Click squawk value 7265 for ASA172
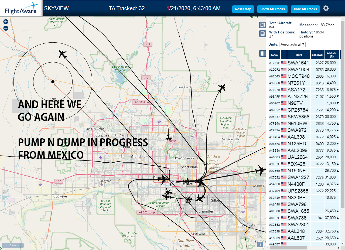The height and width of the screenshot is (250, 345). click(x=320, y=90)
